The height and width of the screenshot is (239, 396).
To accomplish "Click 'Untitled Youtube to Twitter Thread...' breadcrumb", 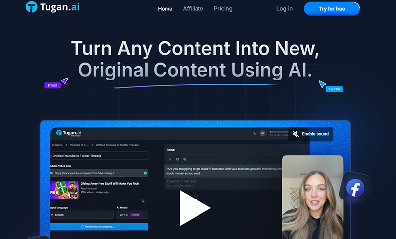I will click(x=118, y=145).
